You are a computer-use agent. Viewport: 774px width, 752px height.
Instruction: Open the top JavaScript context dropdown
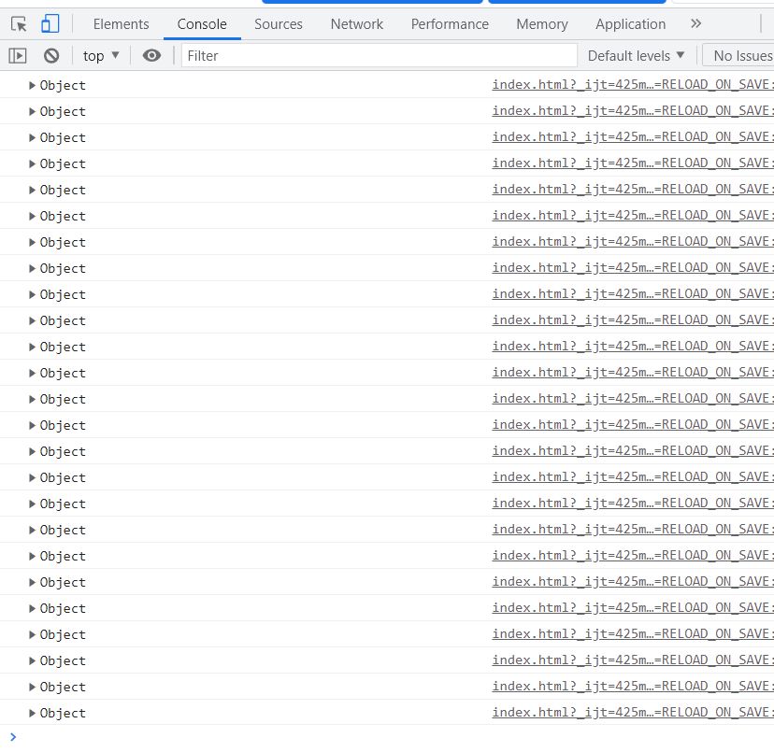[101, 56]
